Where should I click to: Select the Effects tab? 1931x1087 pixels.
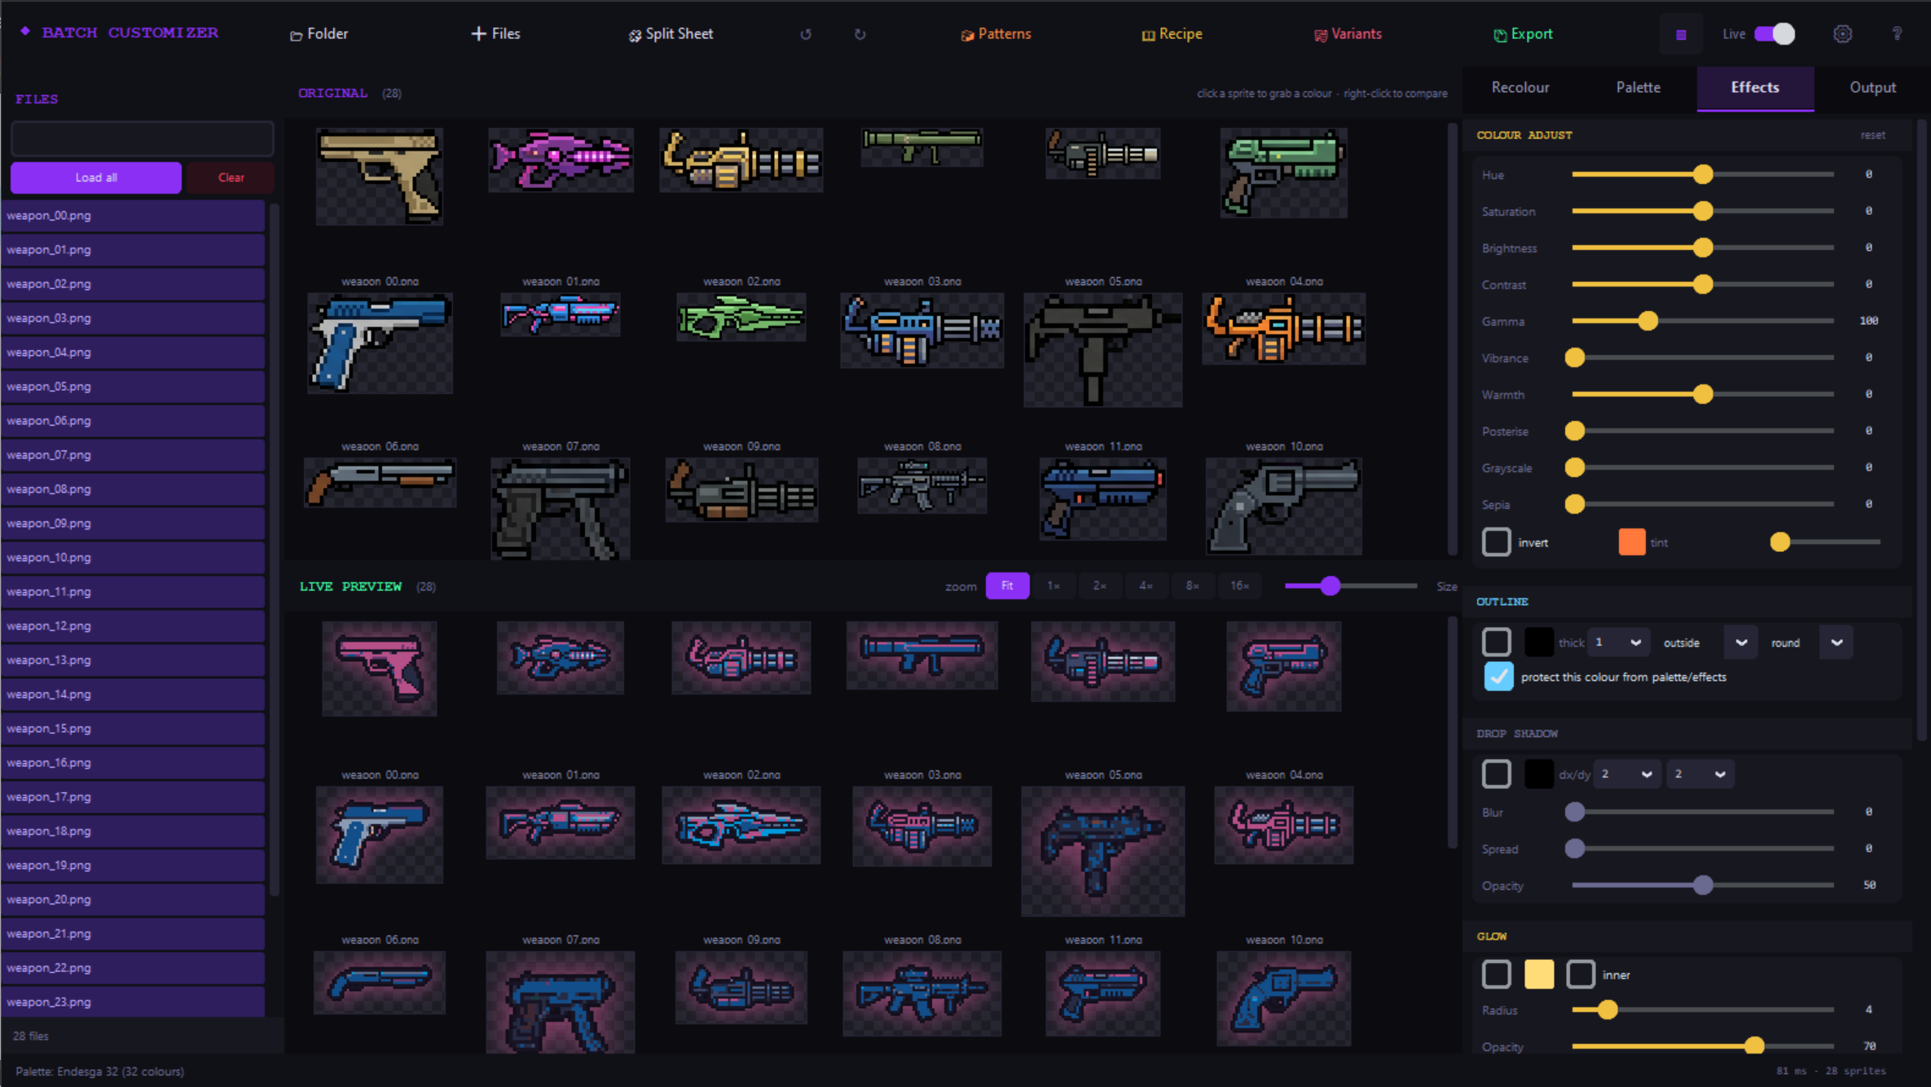[1755, 88]
